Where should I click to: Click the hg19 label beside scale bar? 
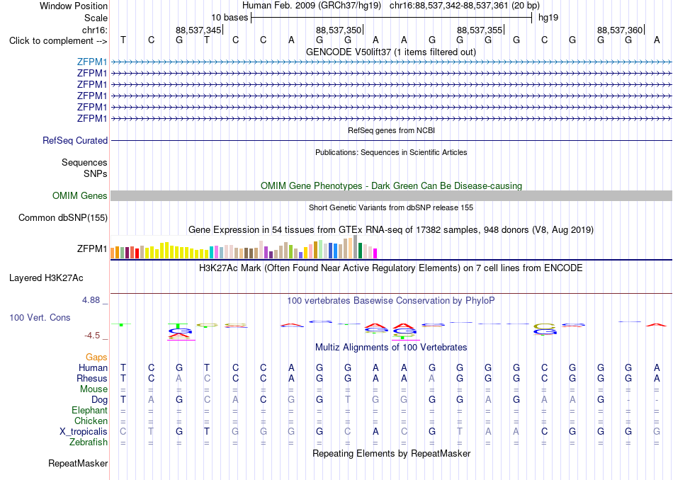[x=548, y=18]
